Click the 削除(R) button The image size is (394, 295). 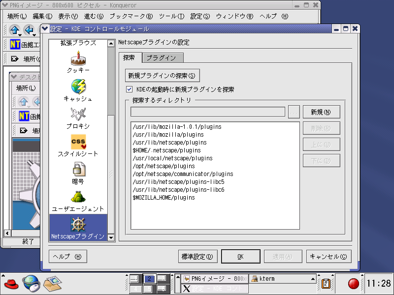322,128
